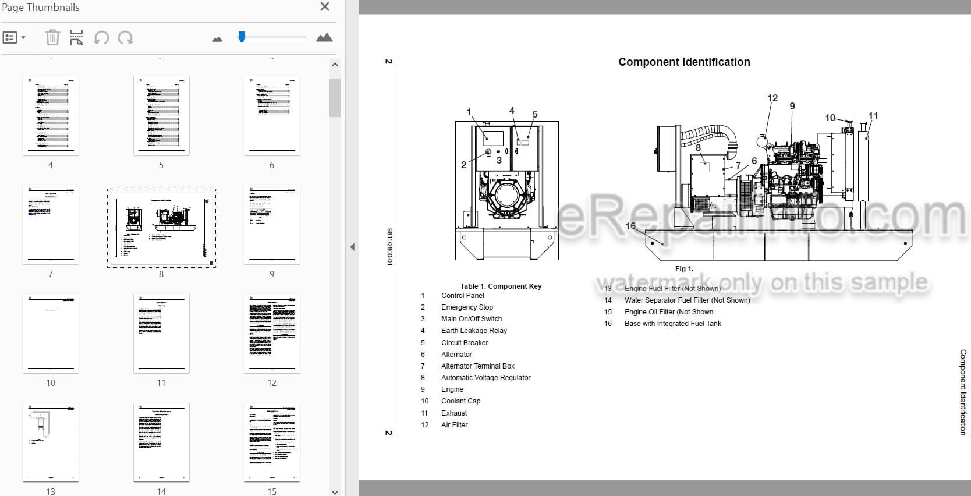
Task: Open page 5 thumbnail
Action: (x=161, y=116)
